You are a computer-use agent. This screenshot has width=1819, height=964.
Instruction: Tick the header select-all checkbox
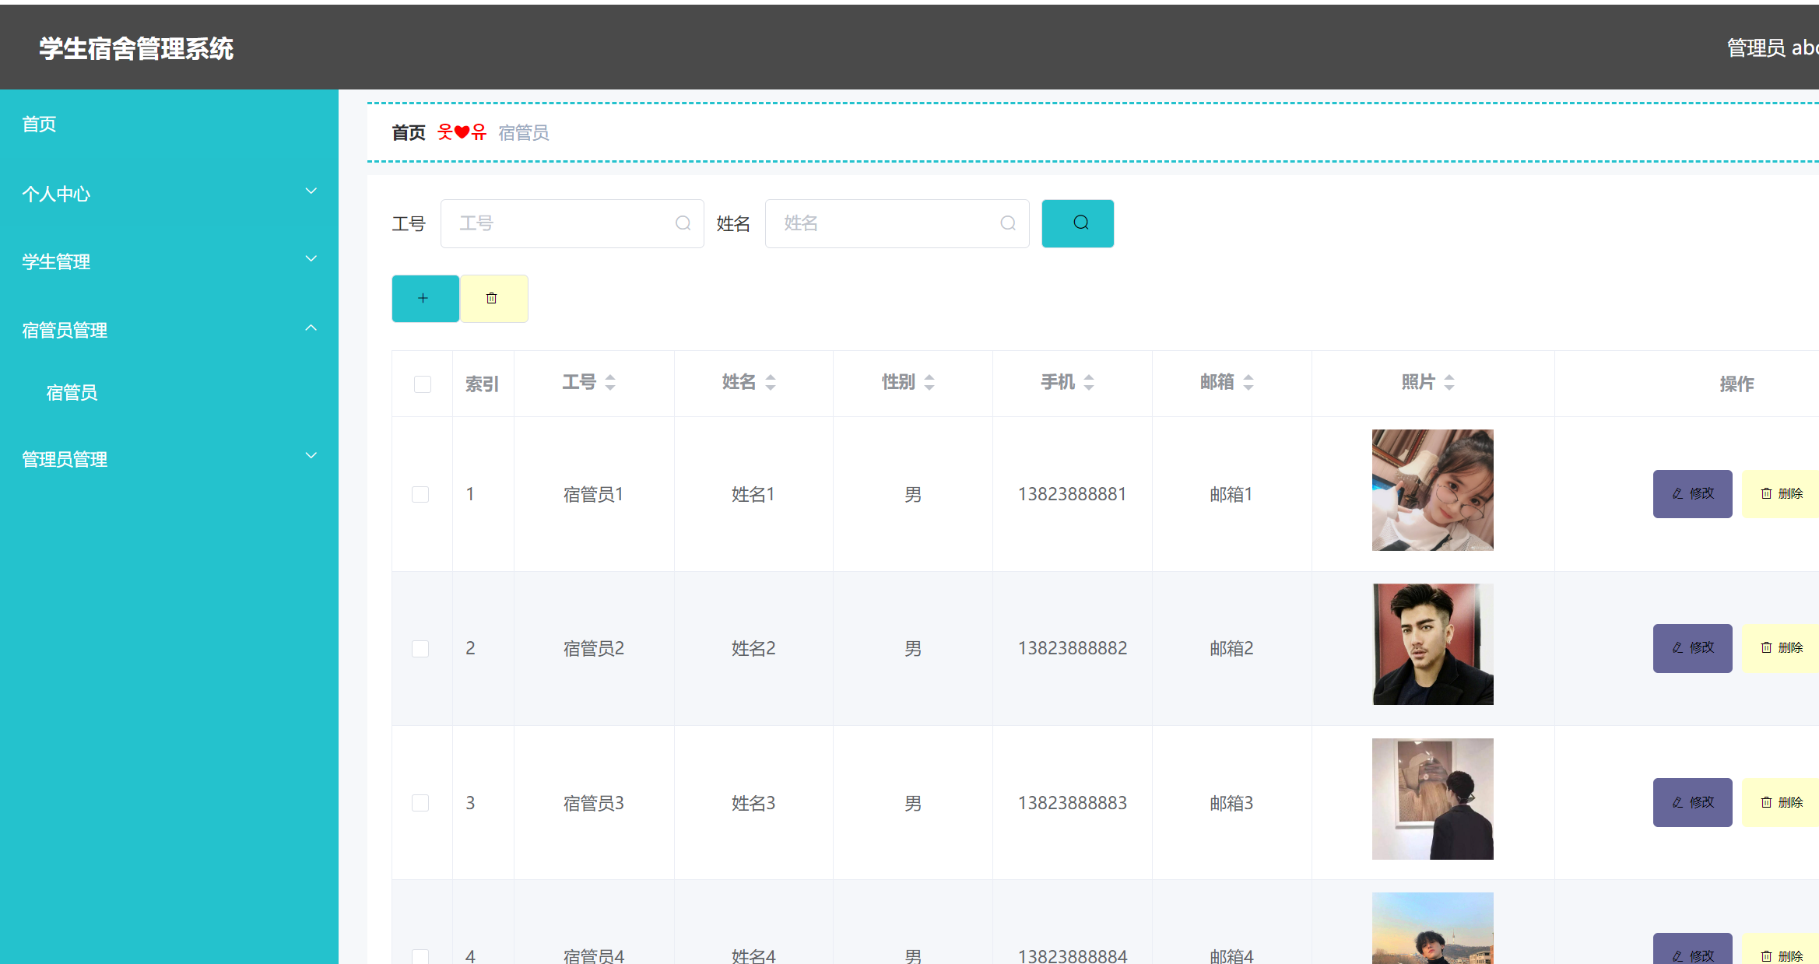tap(423, 384)
